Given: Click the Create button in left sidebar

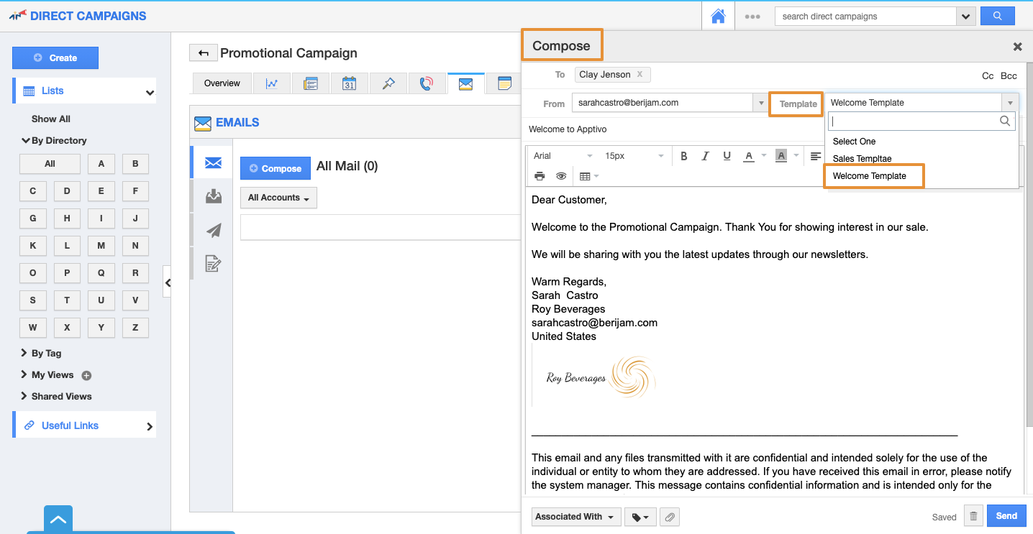Looking at the screenshot, I should (55, 58).
